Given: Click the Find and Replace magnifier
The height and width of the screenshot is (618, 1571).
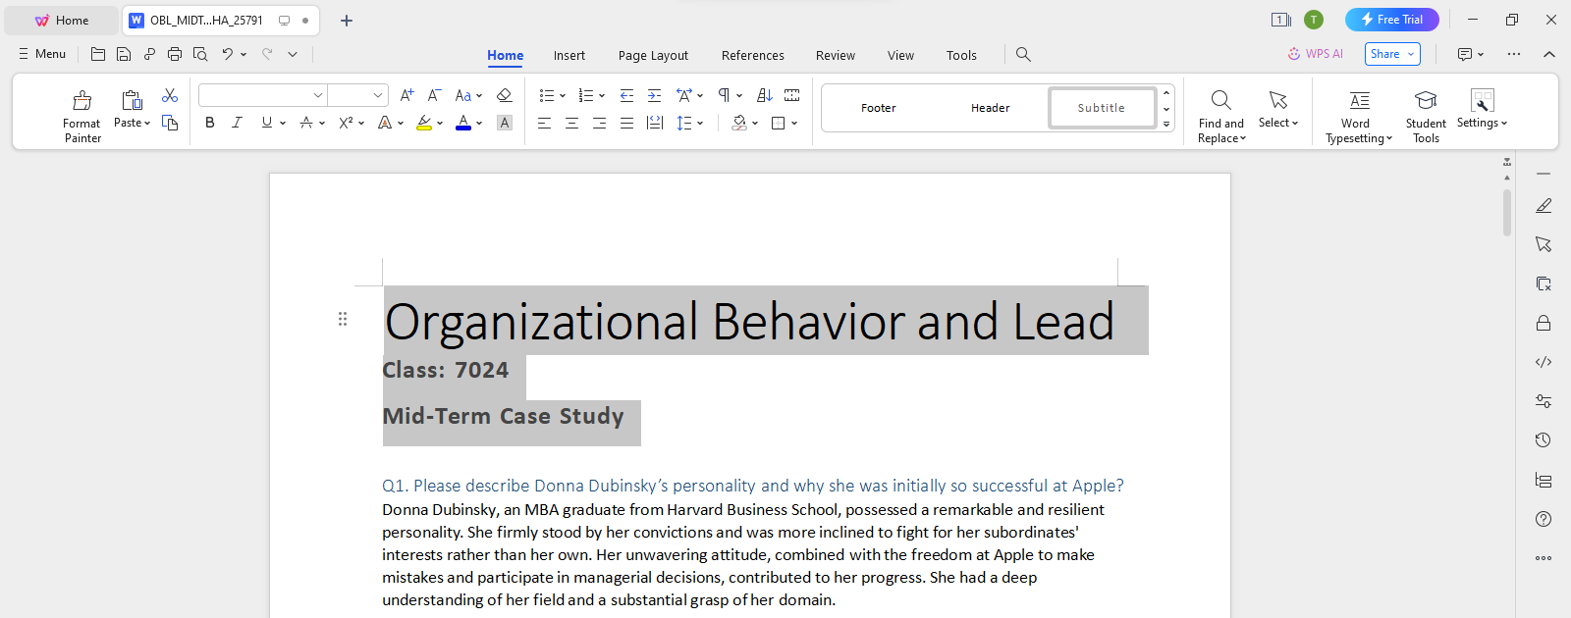Looking at the screenshot, I should tap(1220, 100).
